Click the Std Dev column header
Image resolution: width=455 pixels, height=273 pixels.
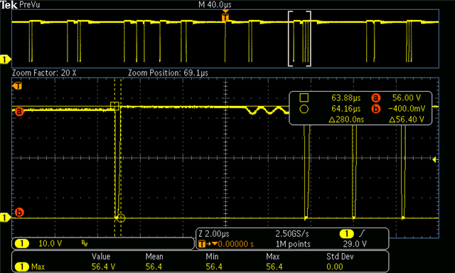coord(340,257)
